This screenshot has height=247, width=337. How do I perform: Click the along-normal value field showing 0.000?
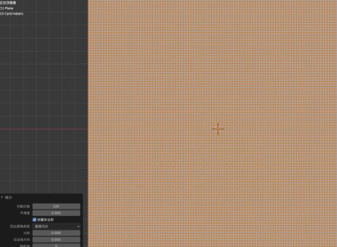[56, 240]
